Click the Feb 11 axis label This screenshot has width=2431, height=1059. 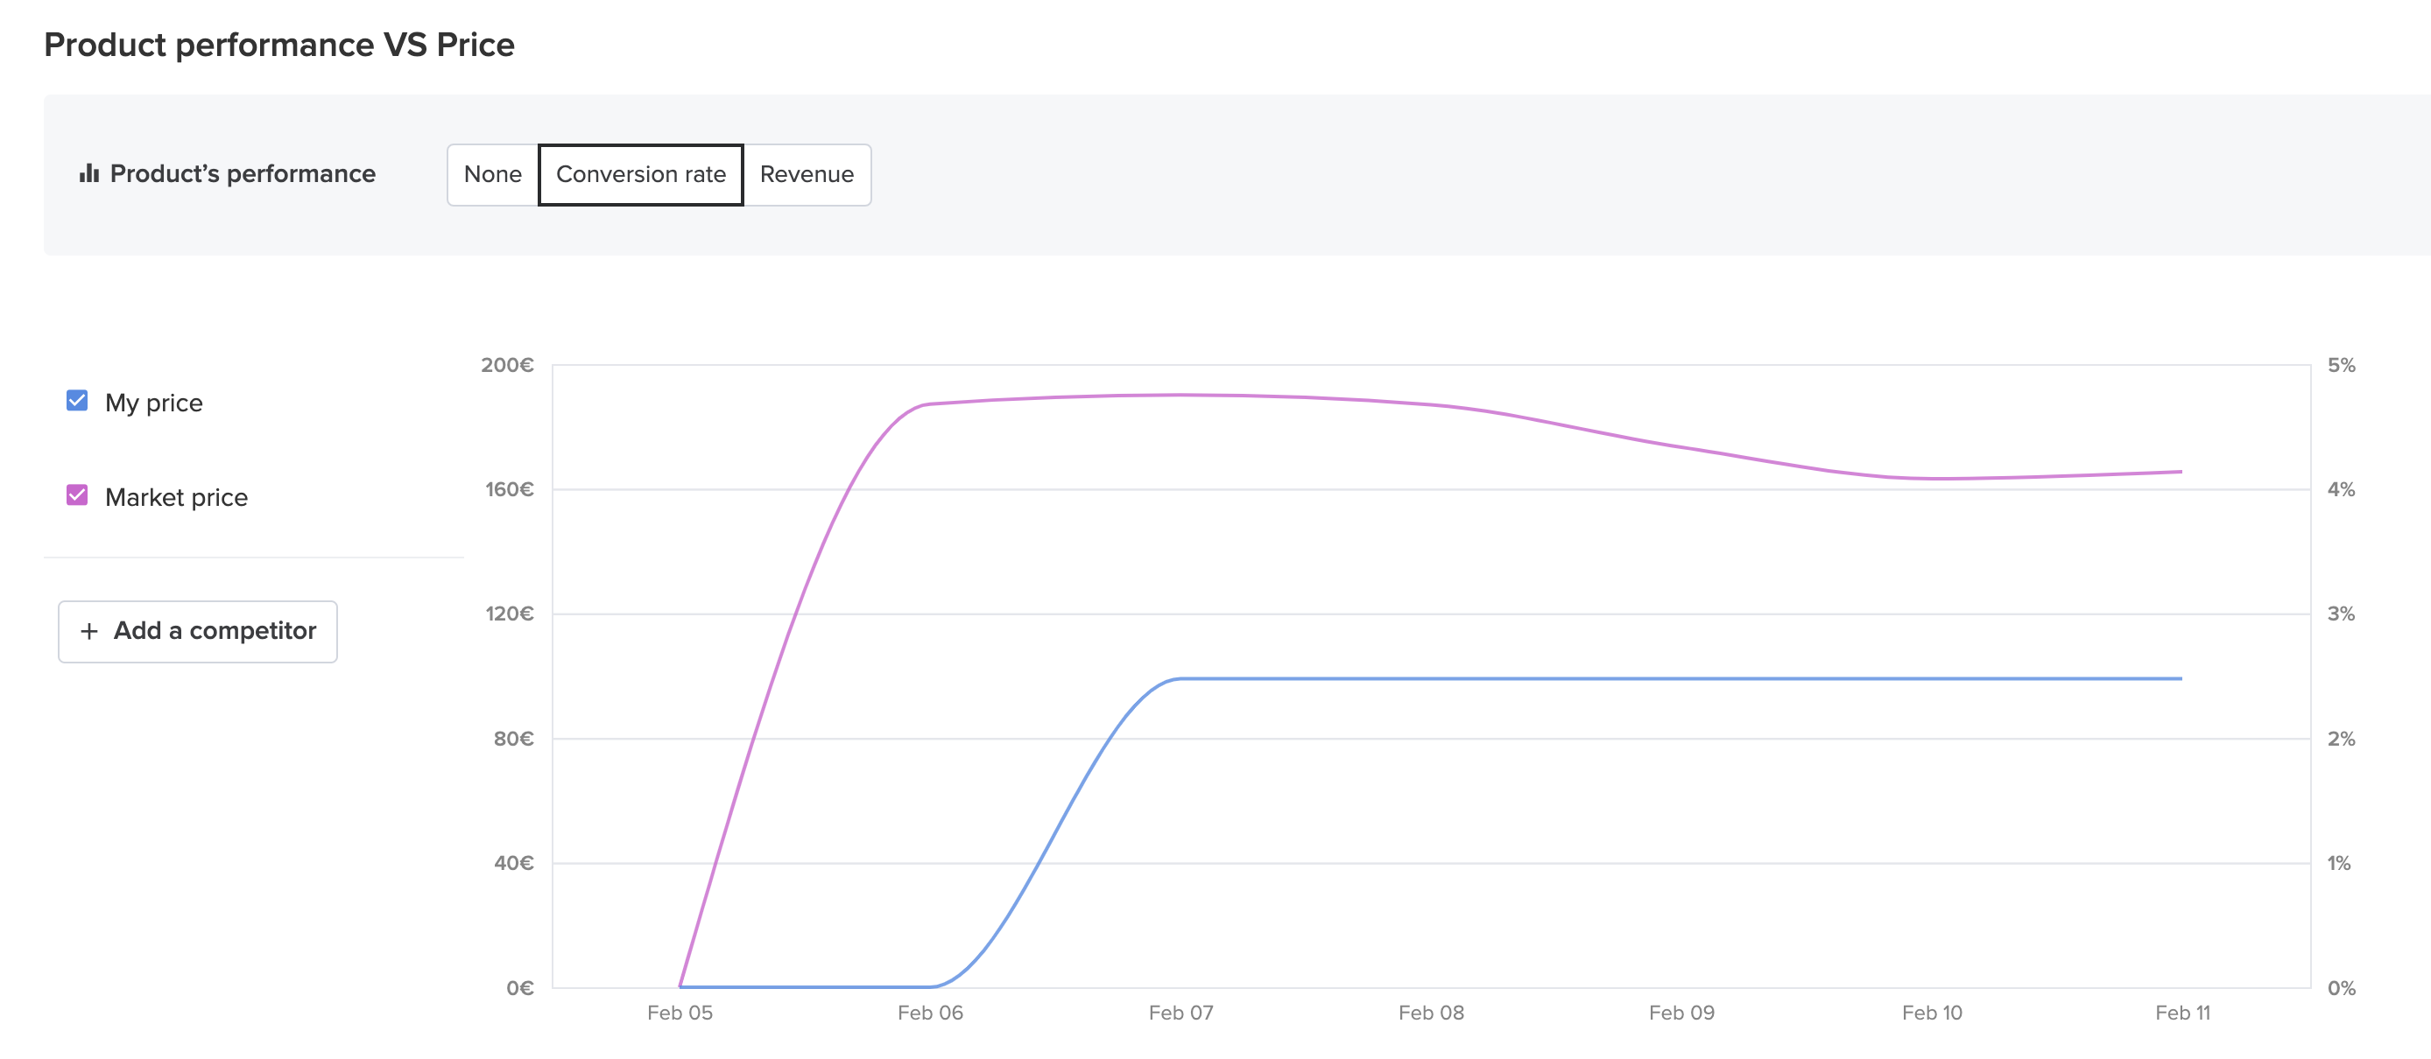(x=2183, y=1013)
